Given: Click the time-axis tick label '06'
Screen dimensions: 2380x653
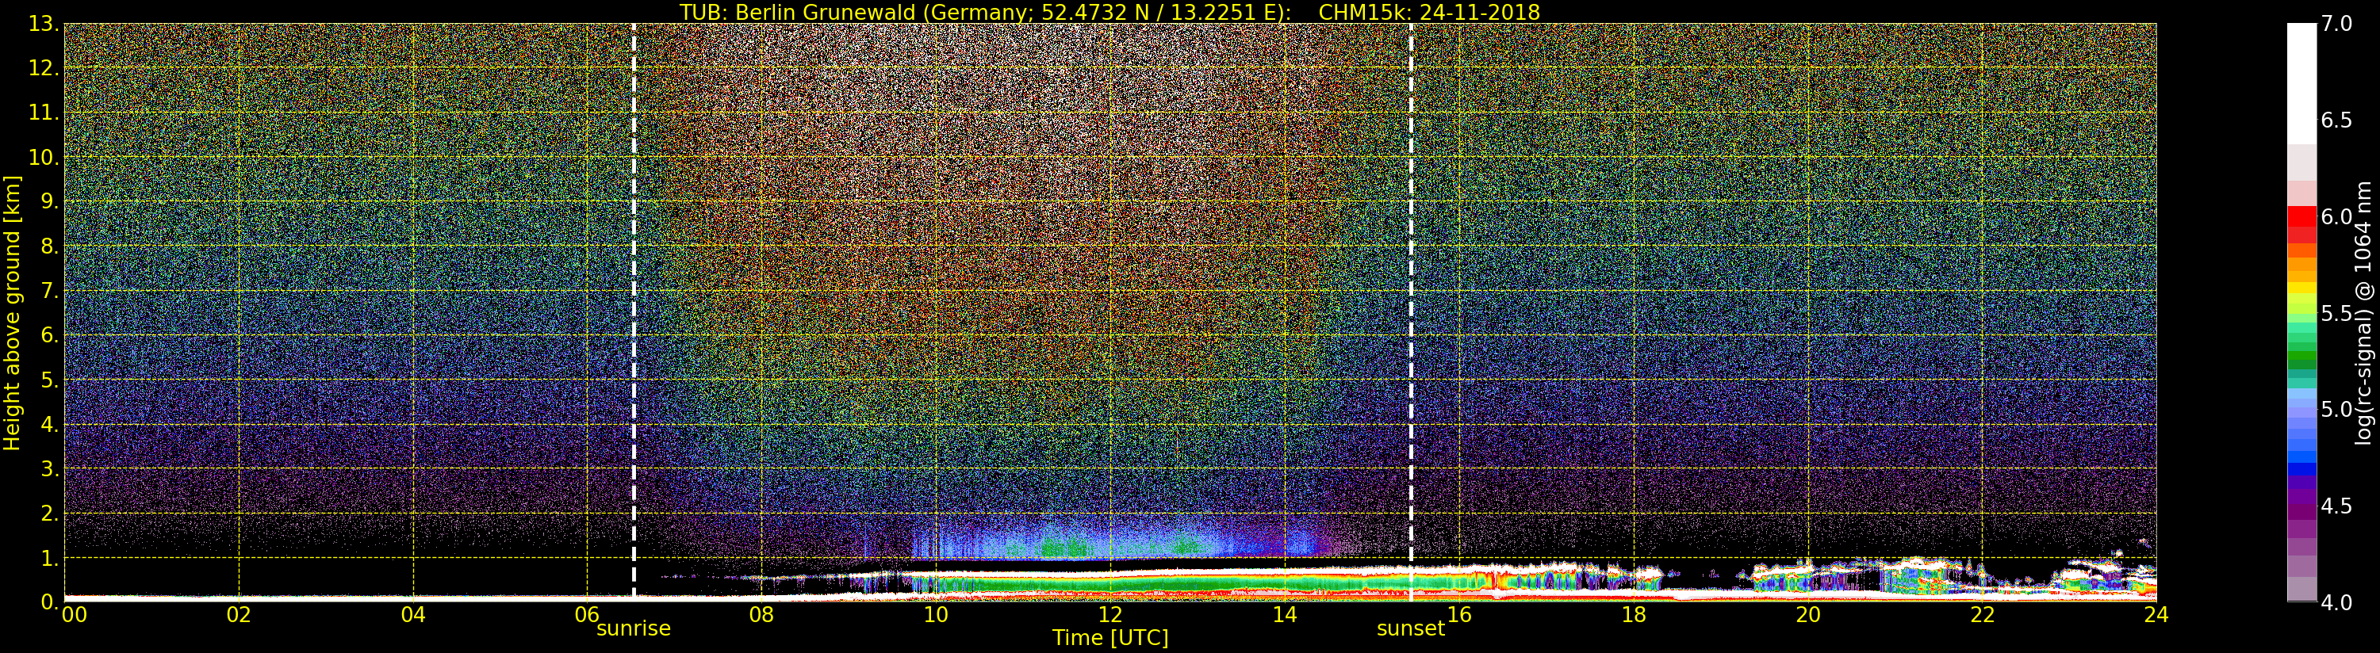Looking at the screenshot, I should [x=588, y=615].
